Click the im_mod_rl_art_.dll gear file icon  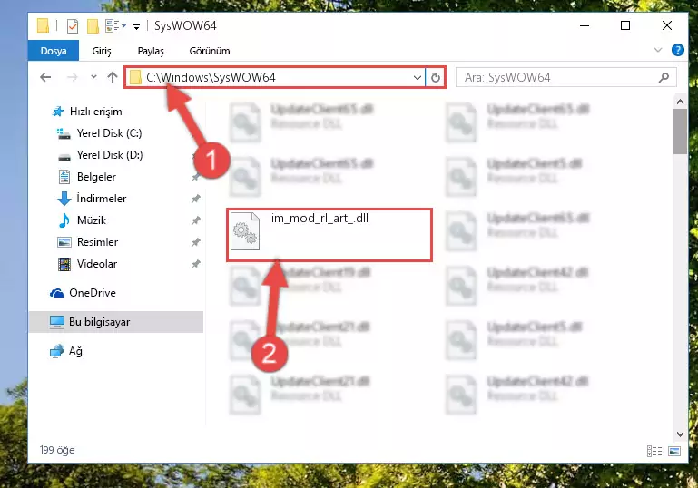point(245,231)
